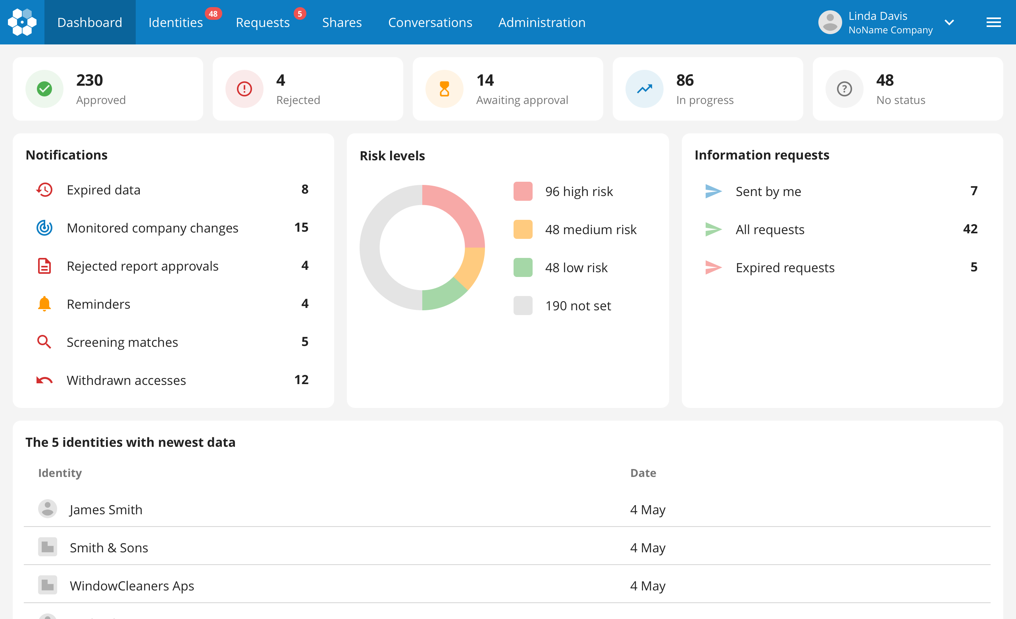Click the high risk red color swatch
The height and width of the screenshot is (619, 1016).
tap(522, 191)
